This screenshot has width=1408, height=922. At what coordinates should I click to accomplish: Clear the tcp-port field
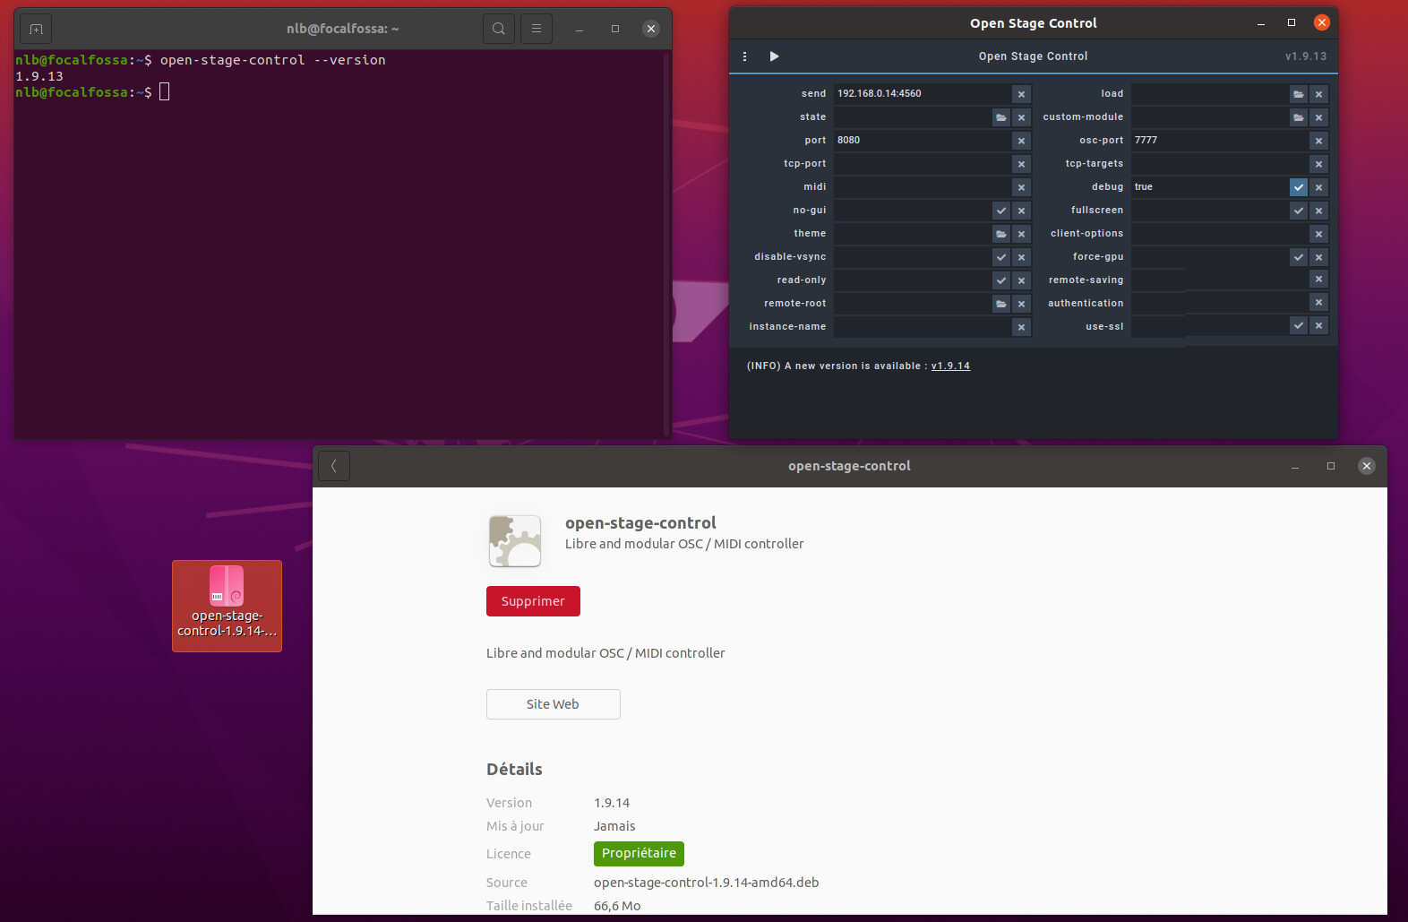[x=1021, y=164]
